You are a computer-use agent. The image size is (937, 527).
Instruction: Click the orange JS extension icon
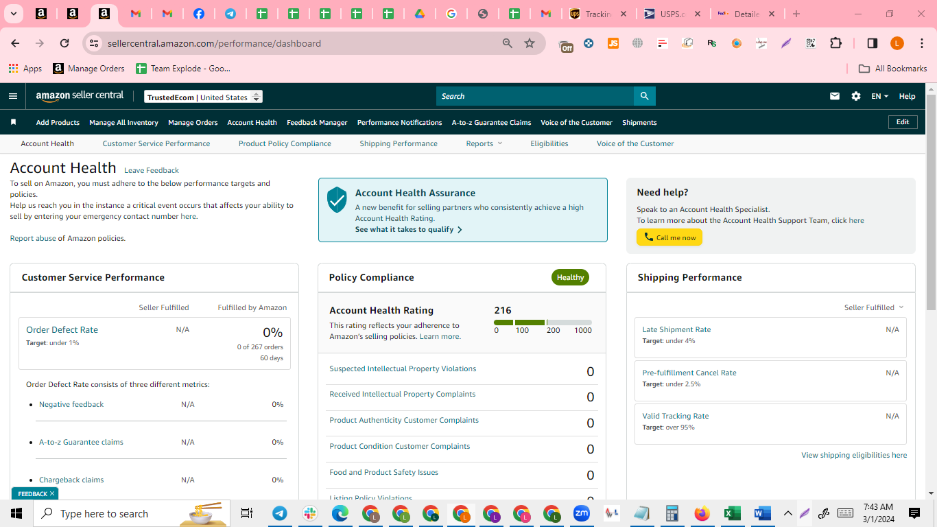pos(613,43)
